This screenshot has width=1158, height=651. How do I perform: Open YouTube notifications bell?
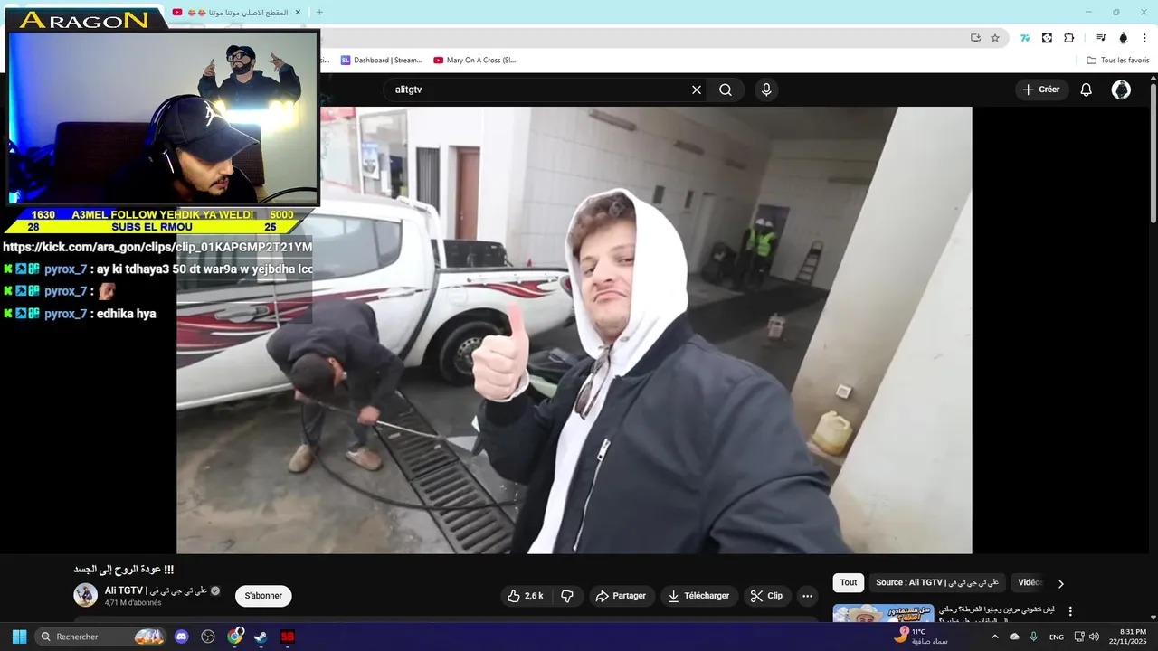tap(1087, 90)
